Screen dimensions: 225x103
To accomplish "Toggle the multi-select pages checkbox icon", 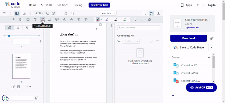I will click(x=37, y=98).
